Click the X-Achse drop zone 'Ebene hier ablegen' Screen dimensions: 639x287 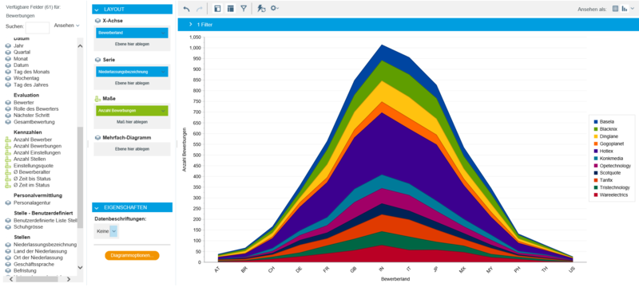click(x=132, y=44)
